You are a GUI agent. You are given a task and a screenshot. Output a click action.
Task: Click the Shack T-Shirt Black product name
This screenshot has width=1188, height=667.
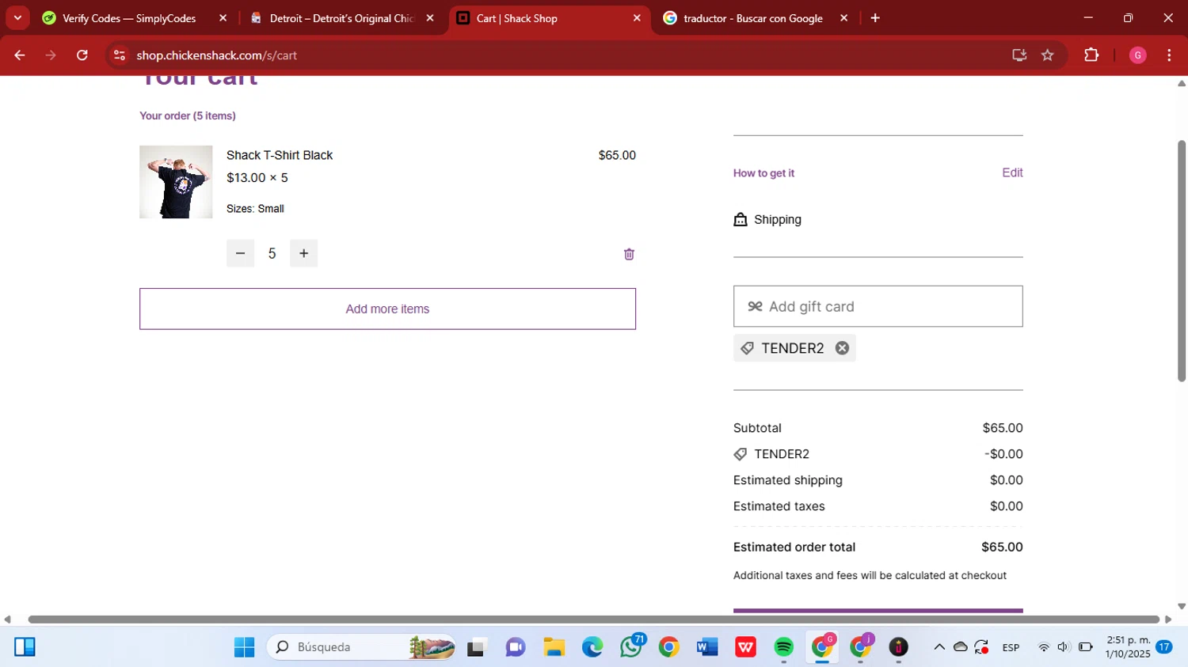tap(280, 155)
